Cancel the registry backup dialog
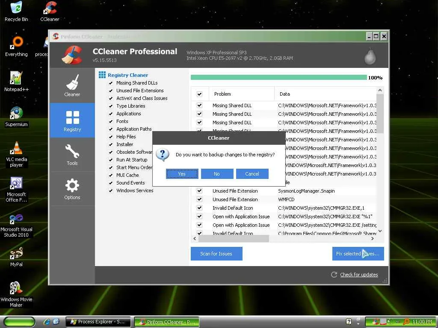Image resolution: width=438 pixels, height=328 pixels. (252, 174)
